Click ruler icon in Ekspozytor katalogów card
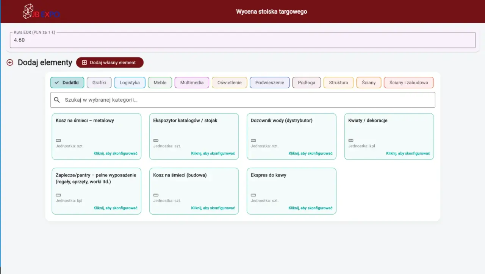 pos(156,140)
